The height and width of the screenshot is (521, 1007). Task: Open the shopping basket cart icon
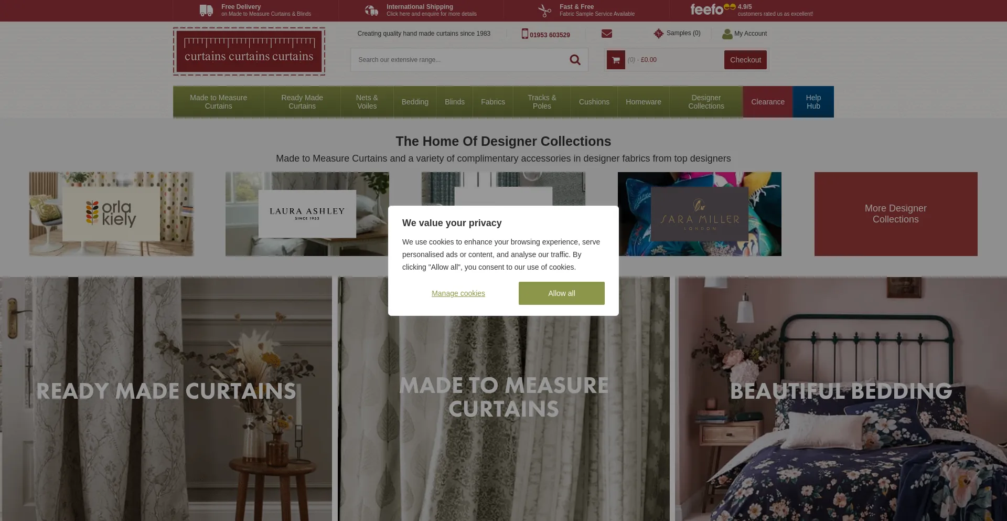pyautogui.click(x=616, y=60)
